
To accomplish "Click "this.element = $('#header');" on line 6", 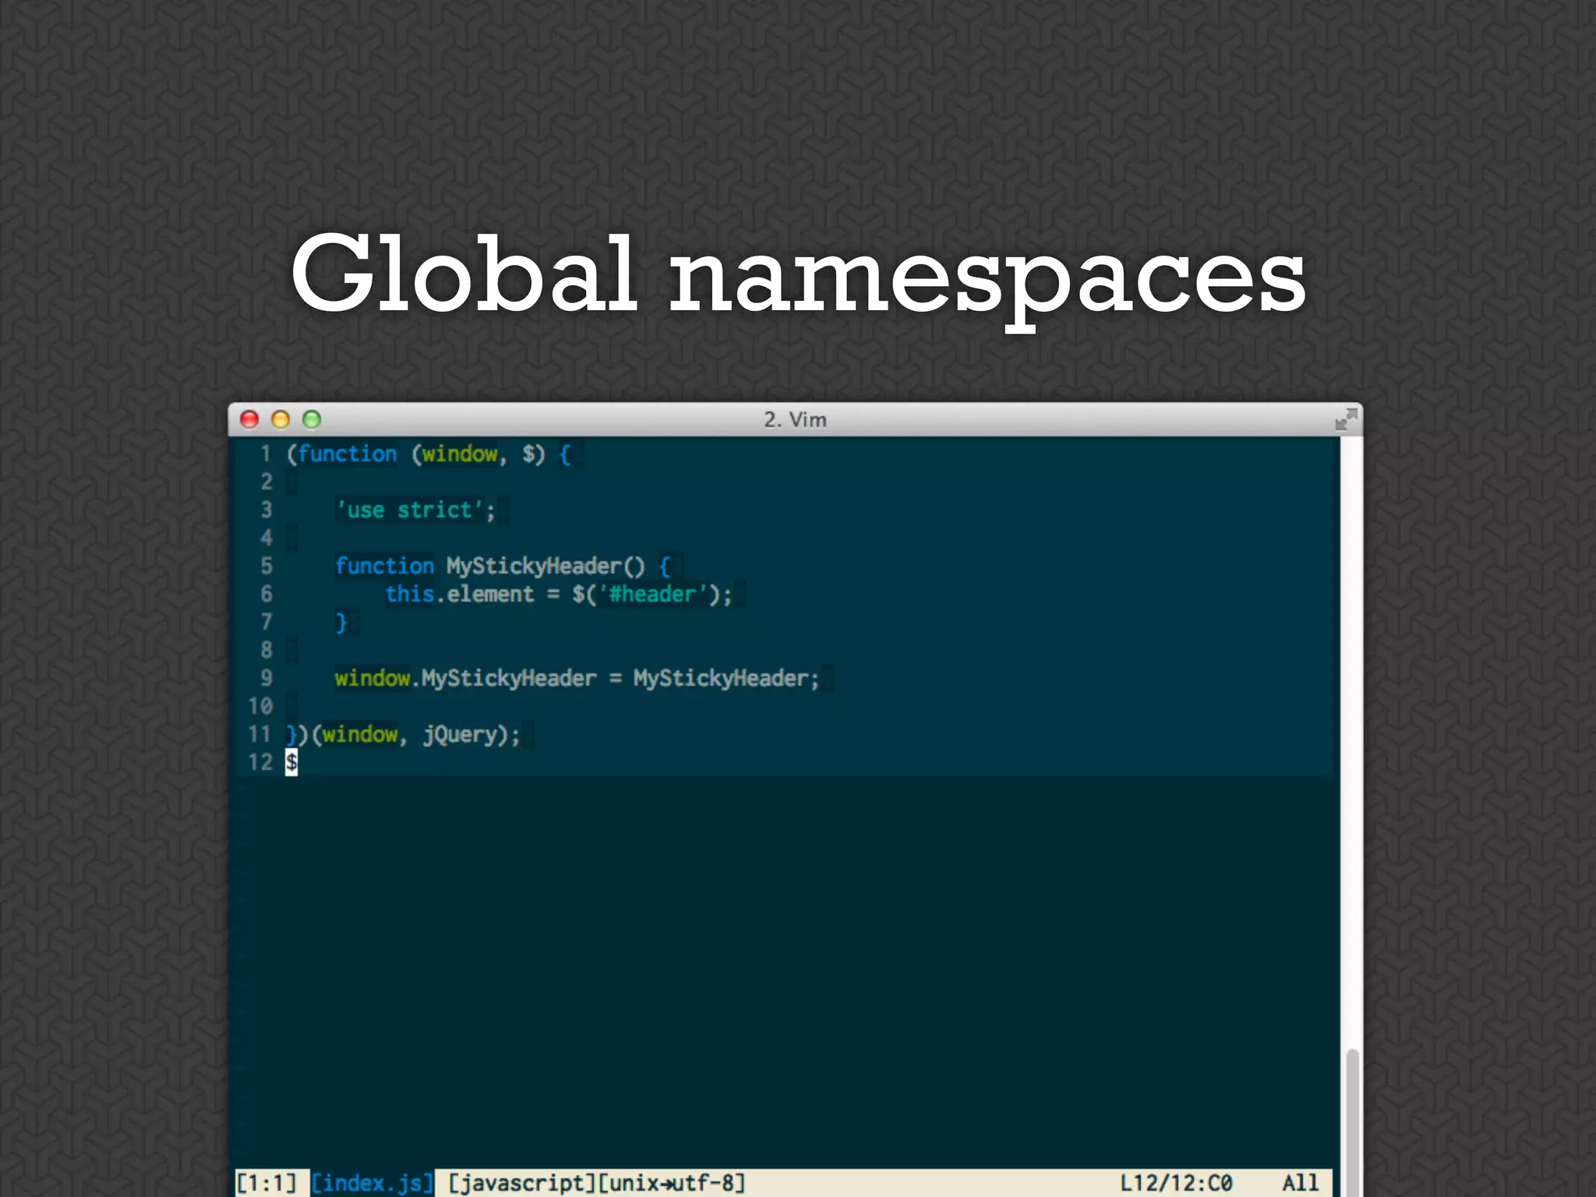I will 559,595.
